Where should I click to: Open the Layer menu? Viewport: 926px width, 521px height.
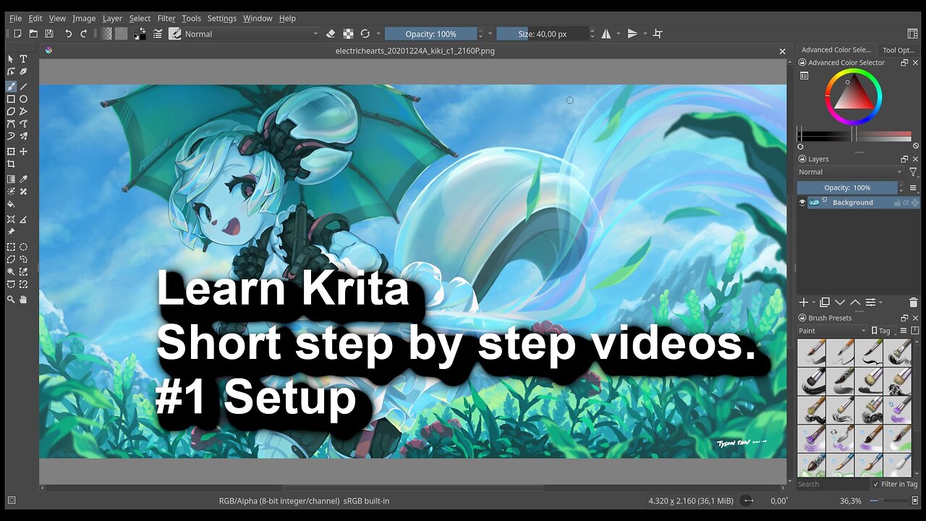(112, 18)
